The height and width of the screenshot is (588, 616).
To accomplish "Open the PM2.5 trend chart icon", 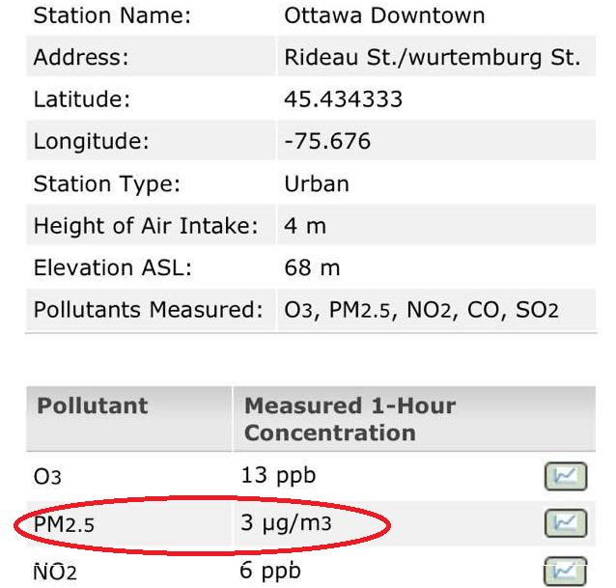I will pos(565,523).
